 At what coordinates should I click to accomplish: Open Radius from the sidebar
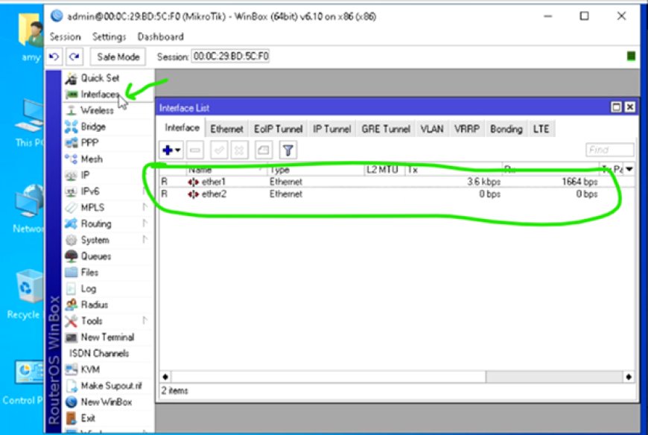pos(95,305)
